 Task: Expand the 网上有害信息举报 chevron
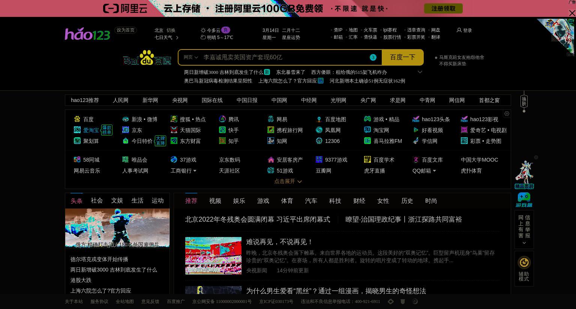pos(524,243)
